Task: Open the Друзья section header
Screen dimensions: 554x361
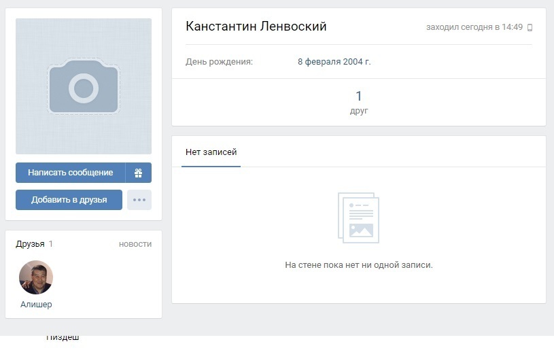Action: pyautogui.click(x=30, y=244)
